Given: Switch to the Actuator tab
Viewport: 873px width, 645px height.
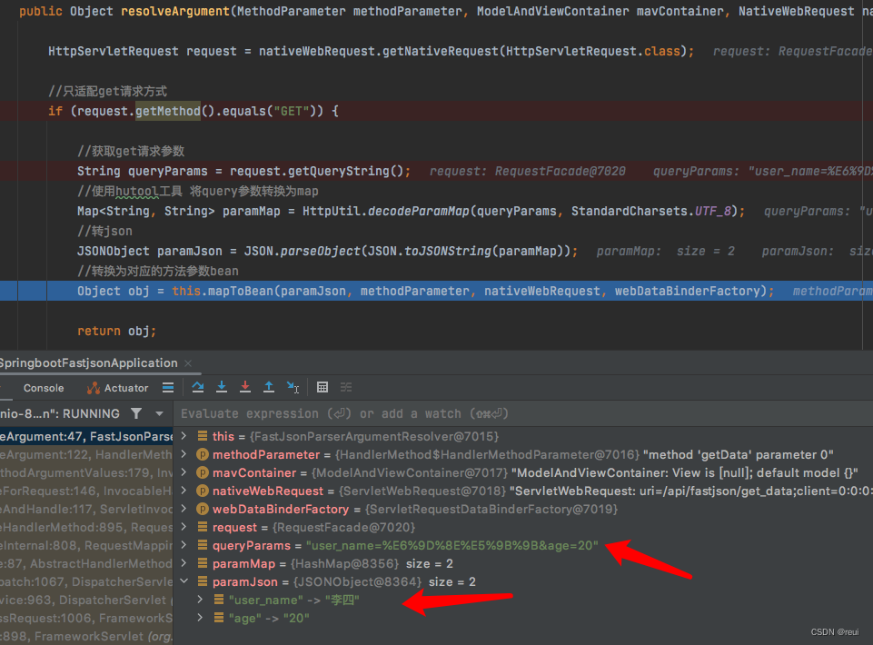Looking at the screenshot, I should click(x=117, y=388).
